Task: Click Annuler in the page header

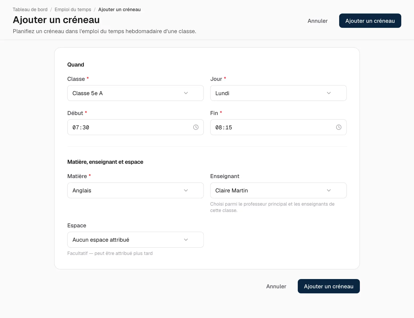Action: [x=317, y=21]
